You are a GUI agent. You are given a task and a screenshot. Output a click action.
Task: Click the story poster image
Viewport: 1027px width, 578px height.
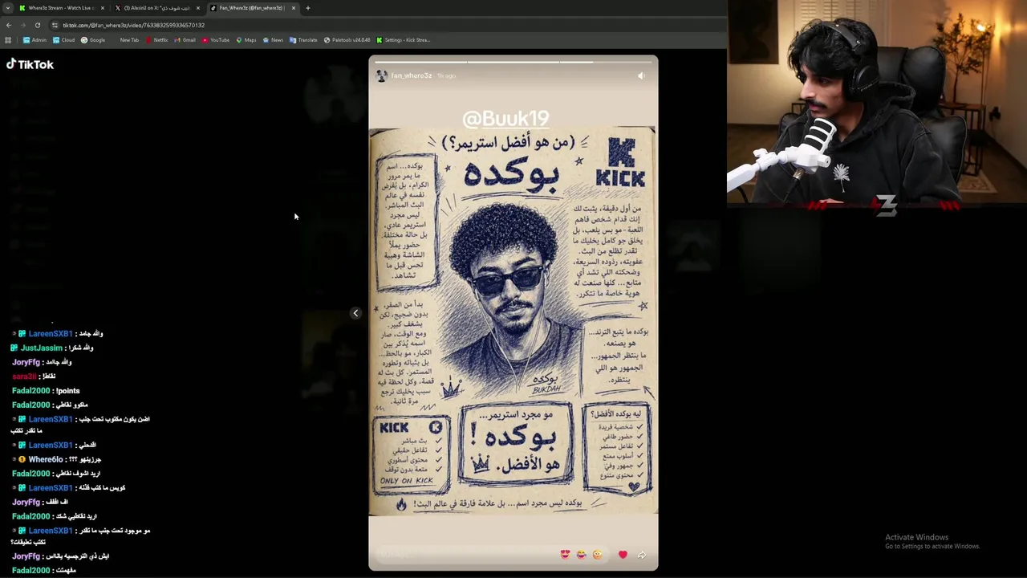coord(513,321)
